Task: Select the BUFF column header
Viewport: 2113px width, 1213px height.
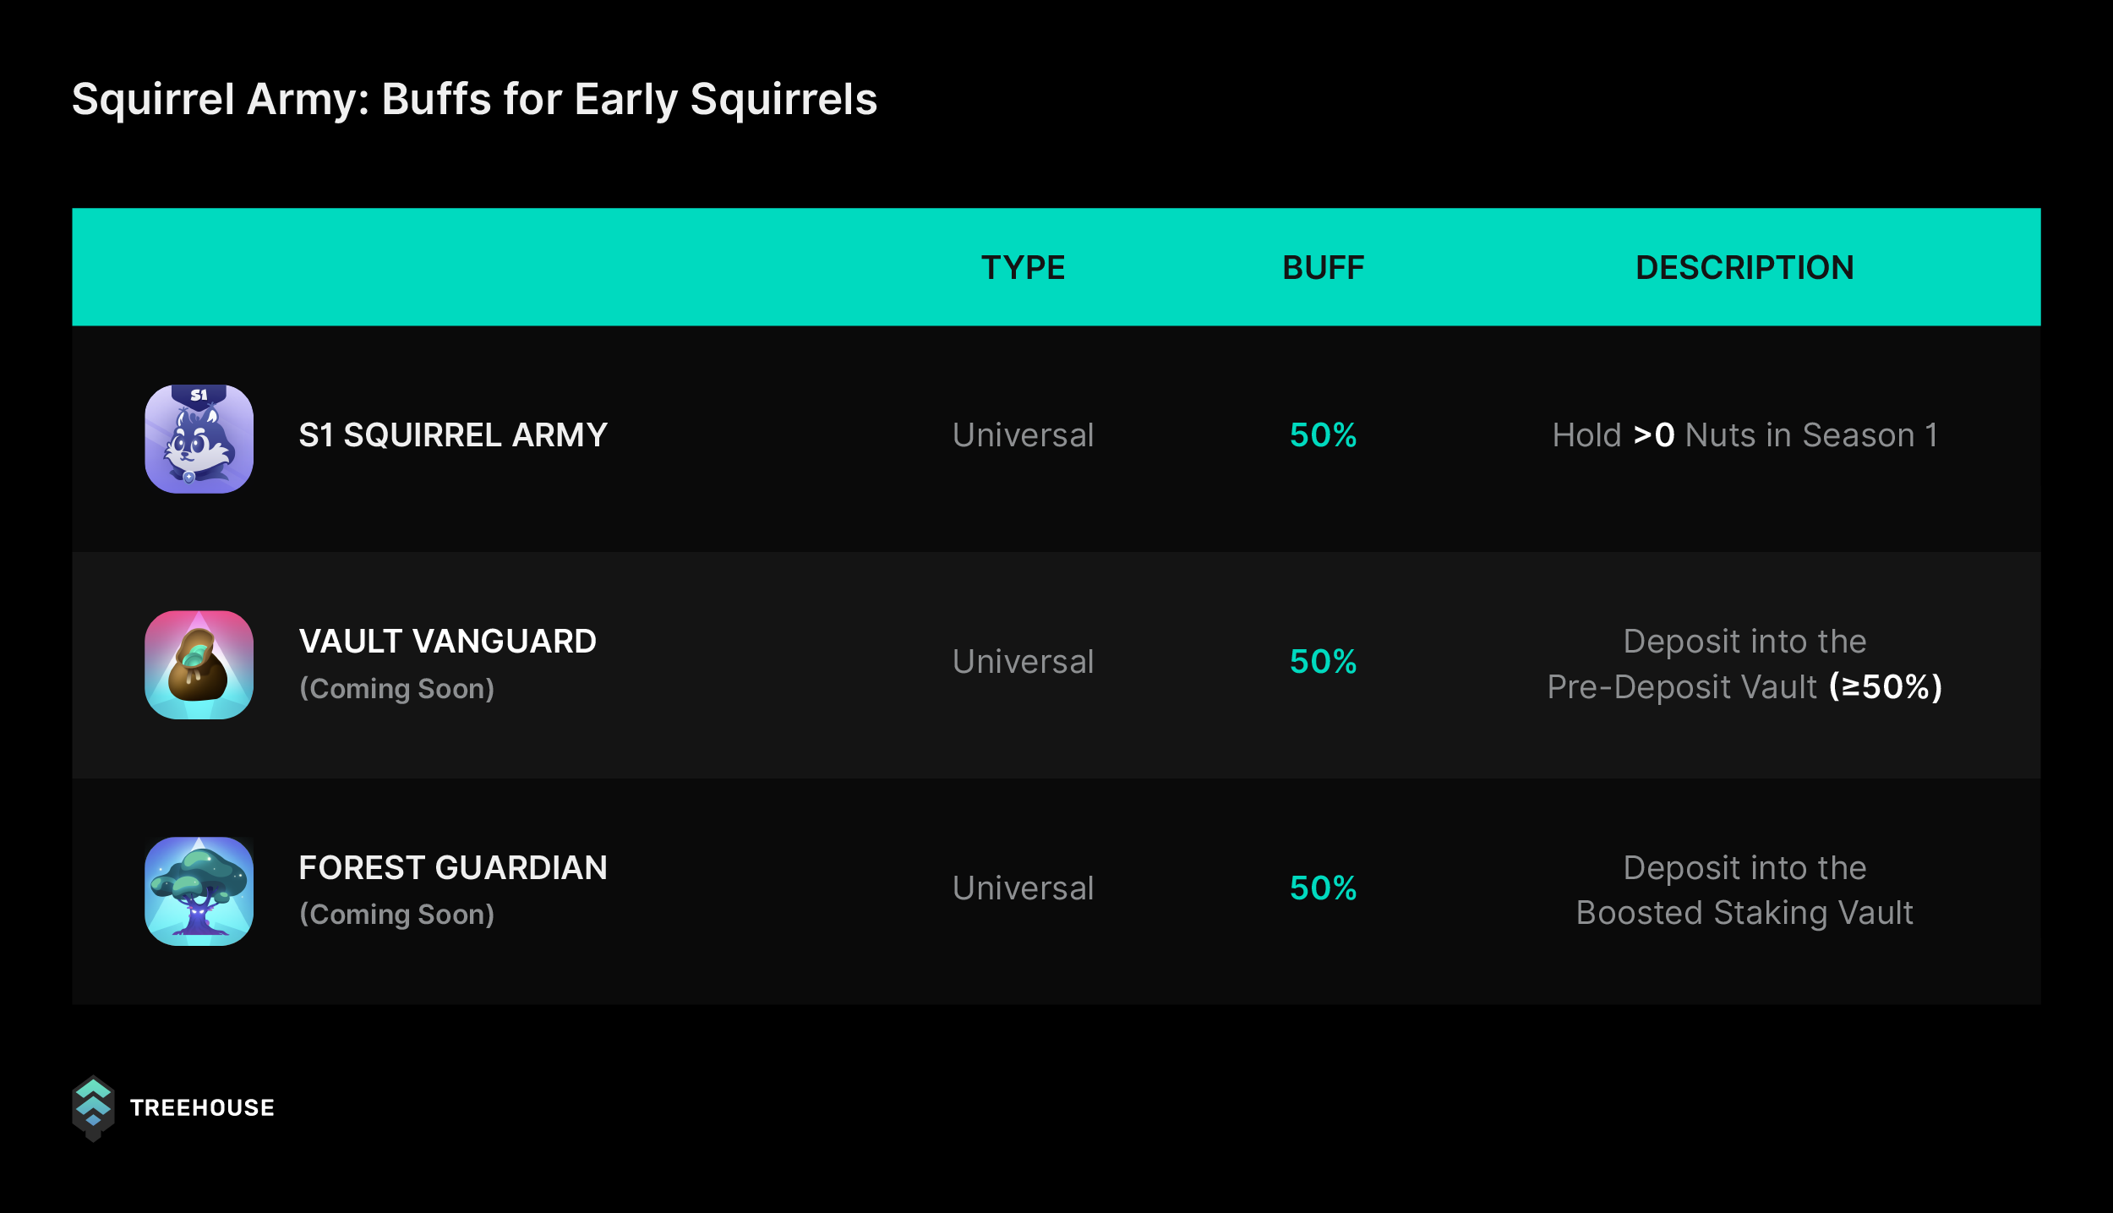Action: [x=1323, y=267]
